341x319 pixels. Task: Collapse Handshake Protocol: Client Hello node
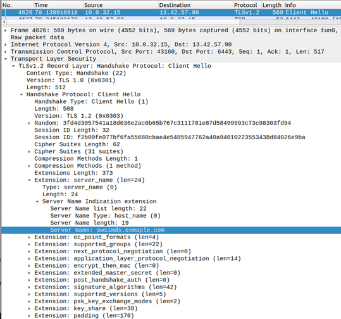22,94
